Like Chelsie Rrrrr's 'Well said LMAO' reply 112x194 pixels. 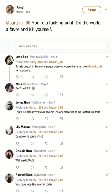click(47, 167)
